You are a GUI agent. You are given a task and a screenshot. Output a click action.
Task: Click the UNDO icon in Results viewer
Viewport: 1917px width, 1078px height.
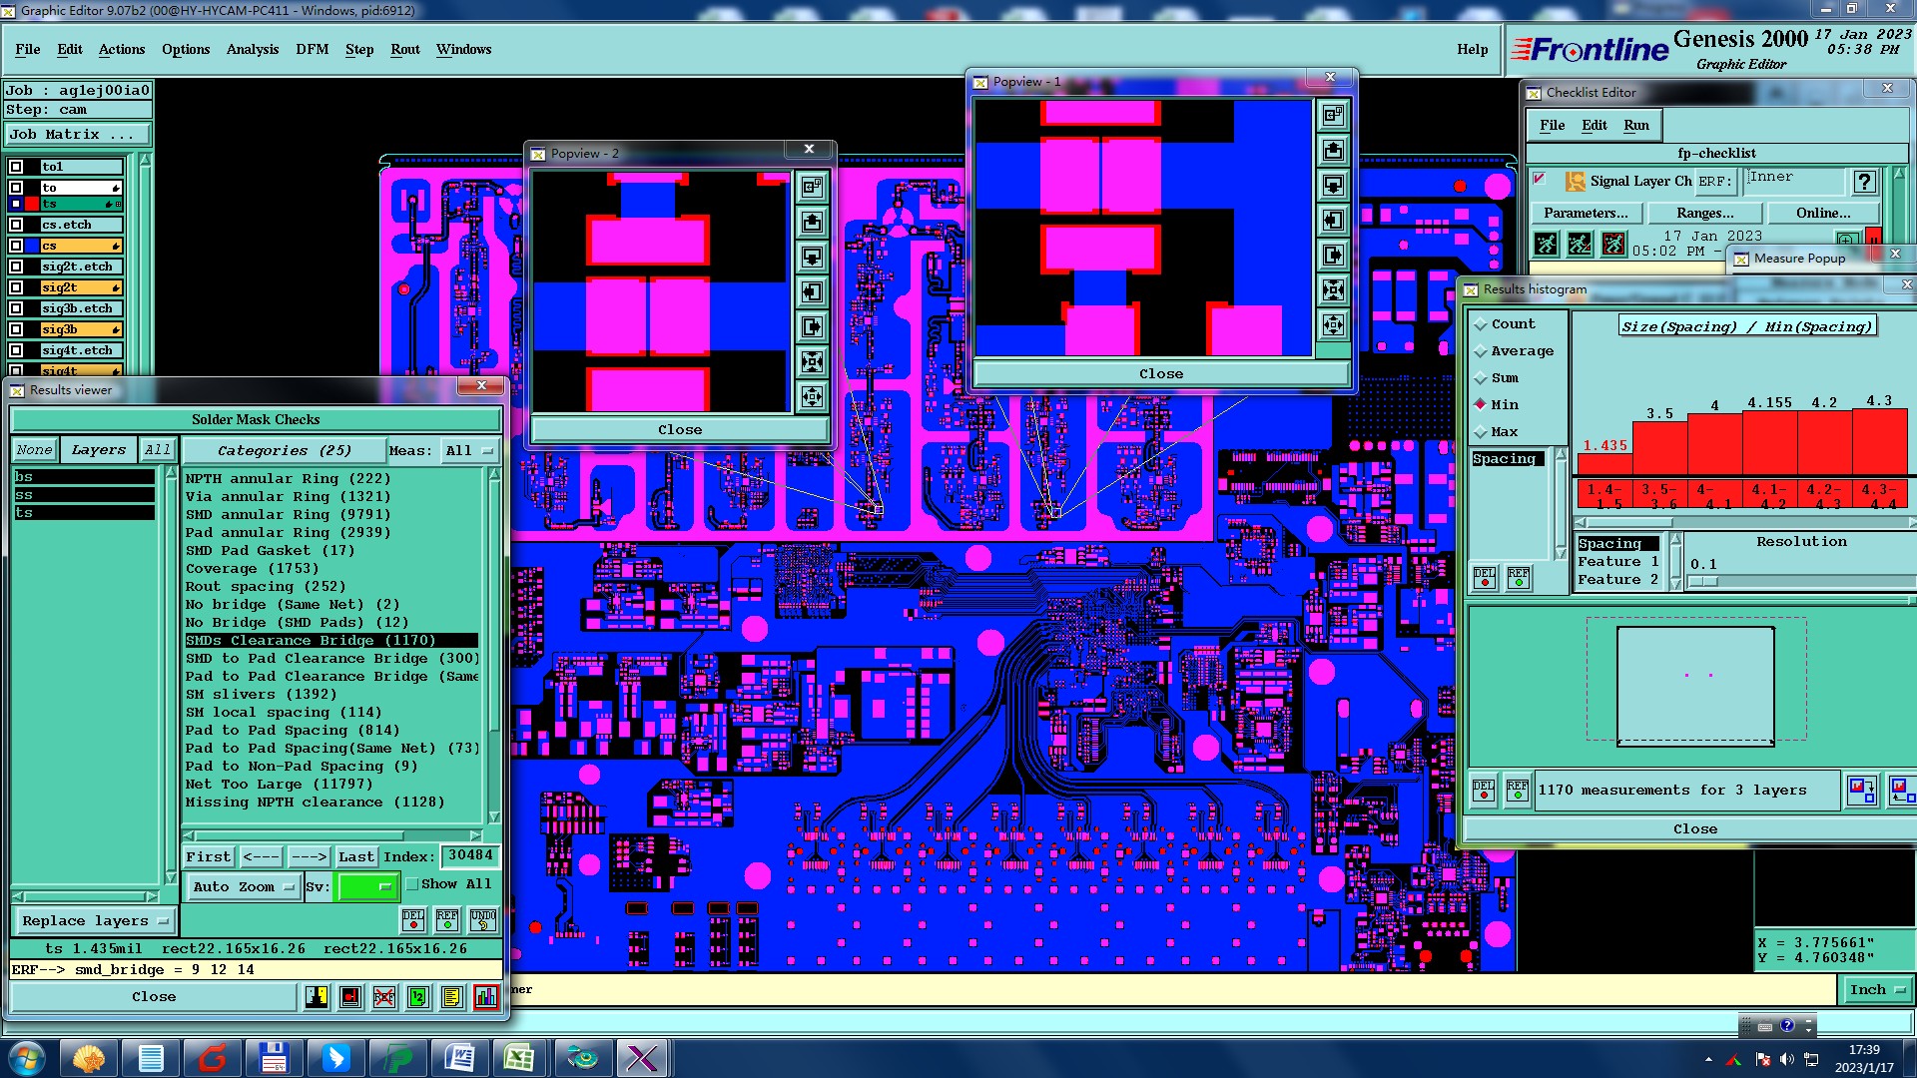coord(483,919)
